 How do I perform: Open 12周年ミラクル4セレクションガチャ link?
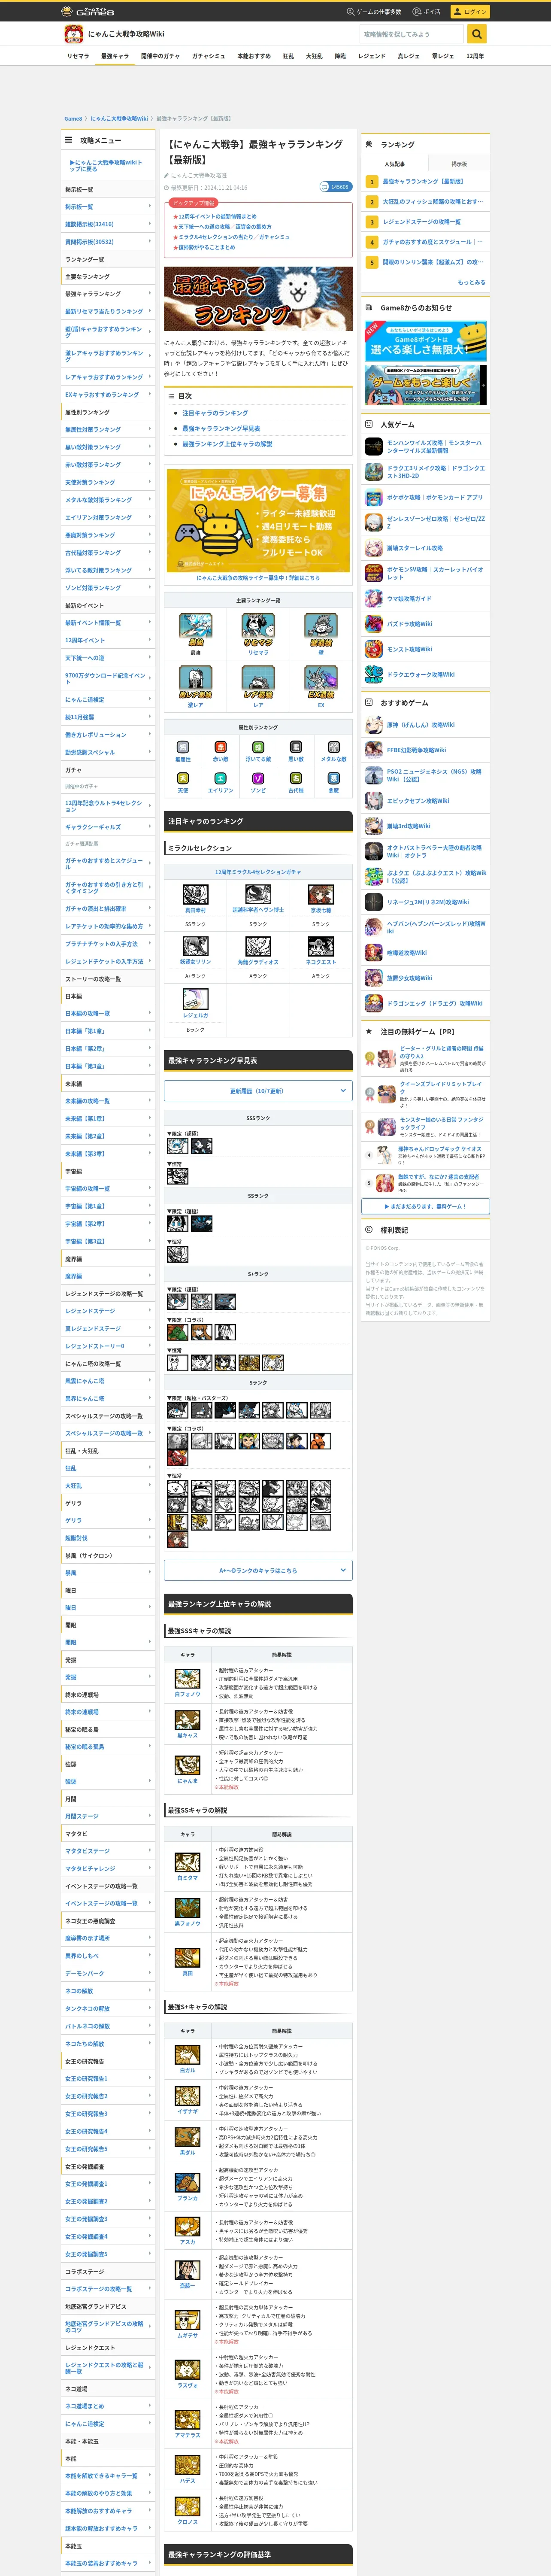click(x=258, y=872)
